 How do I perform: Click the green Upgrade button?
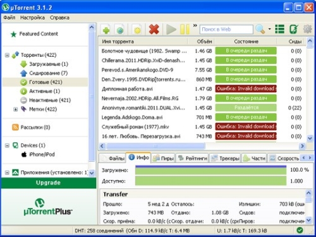pos(49,183)
